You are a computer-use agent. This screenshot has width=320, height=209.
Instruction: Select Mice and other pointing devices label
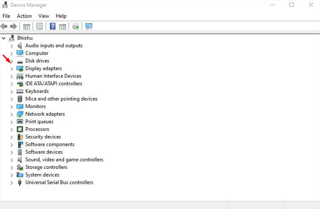coord(61,99)
